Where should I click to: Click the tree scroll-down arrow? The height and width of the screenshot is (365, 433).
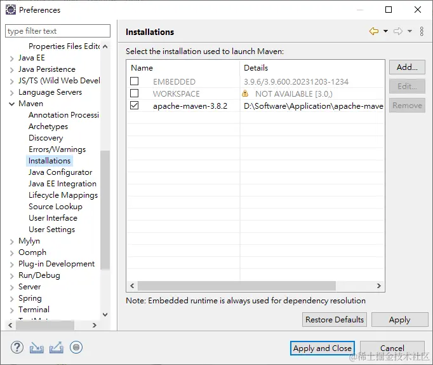105,315
